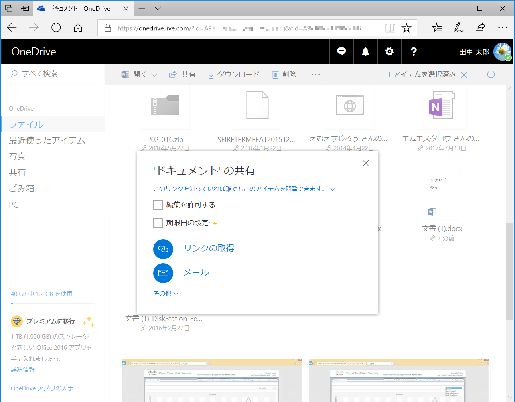Check the 期限日の設定 checkbox
515x402 pixels.
[x=158, y=223]
